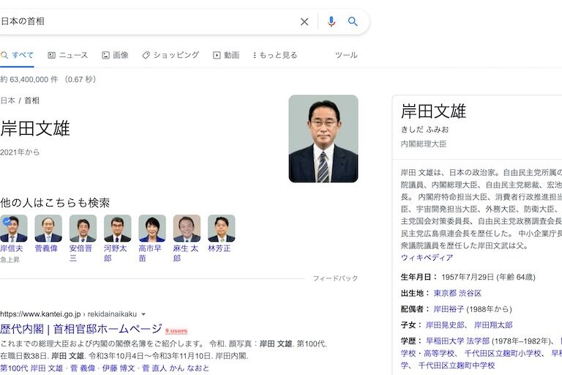Screen dimensions: 562x375
Task: Open the 菅 義偉 sitelink under the result
Action: click(83, 368)
